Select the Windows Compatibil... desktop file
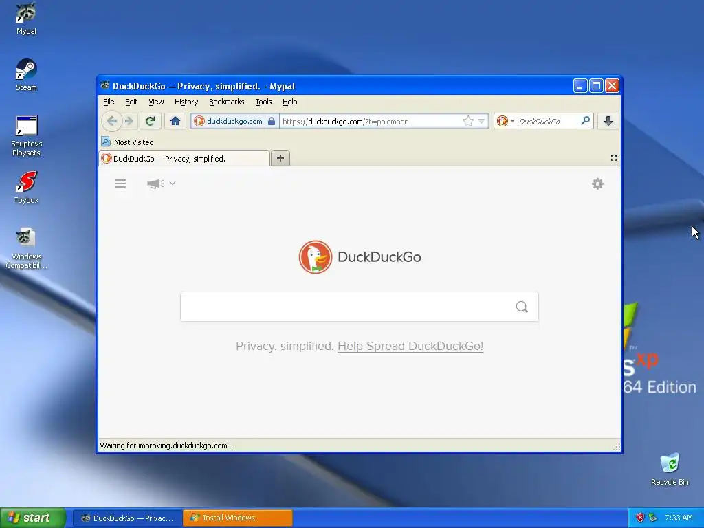Image resolution: width=704 pixels, height=528 pixels. (26, 249)
